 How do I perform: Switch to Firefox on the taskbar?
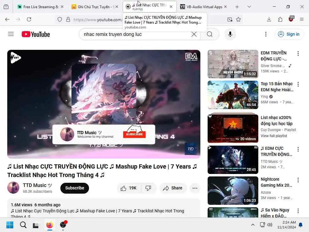50,225
